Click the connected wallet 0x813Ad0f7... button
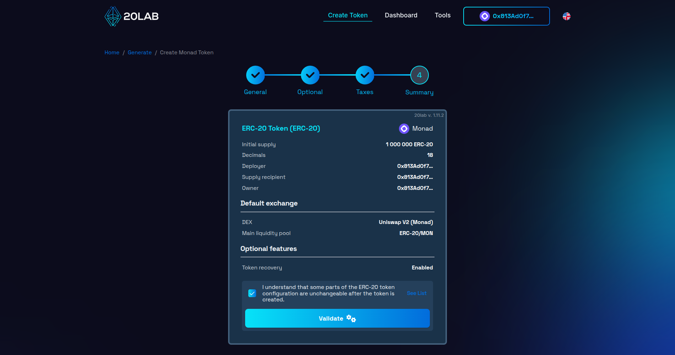 507,16
